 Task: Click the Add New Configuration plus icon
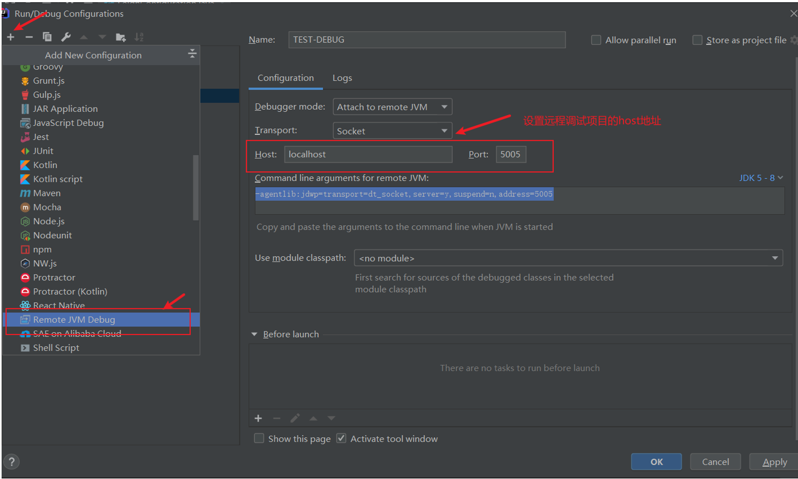coord(11,37)
